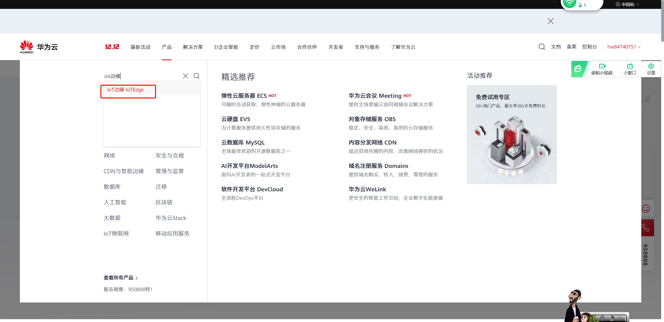Open 软件开发平台 DevCloud product
This screenshot has width=664, height=322.
252,189
